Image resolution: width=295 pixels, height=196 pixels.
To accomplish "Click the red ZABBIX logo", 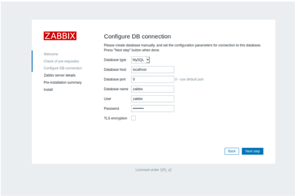I will pos(60,36).
